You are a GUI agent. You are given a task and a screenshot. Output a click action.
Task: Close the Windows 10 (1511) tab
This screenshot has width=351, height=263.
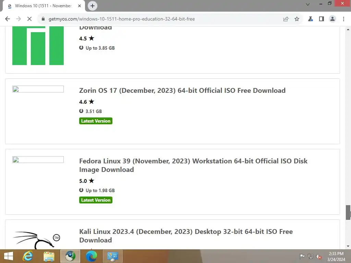pos(80,6)
